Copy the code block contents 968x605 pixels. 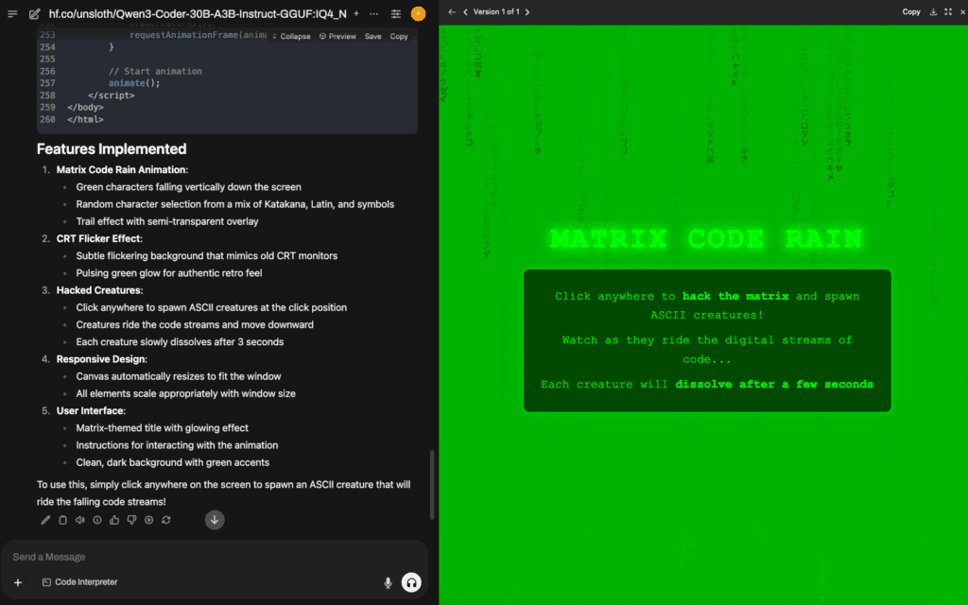click(x=399, y=37)
